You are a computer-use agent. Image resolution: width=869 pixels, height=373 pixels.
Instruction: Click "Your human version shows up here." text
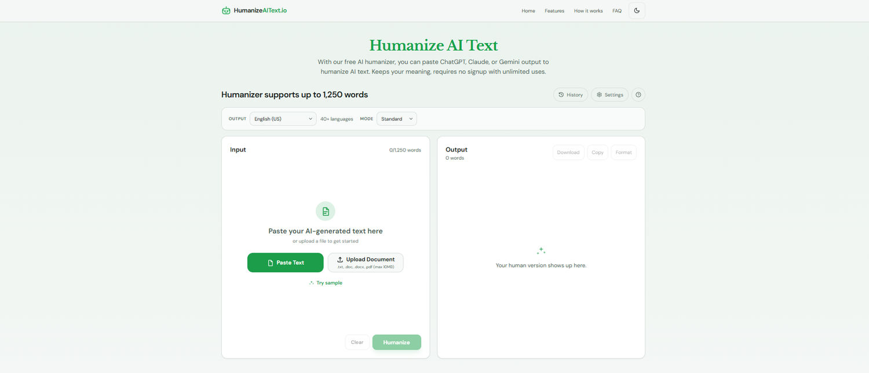541,265
